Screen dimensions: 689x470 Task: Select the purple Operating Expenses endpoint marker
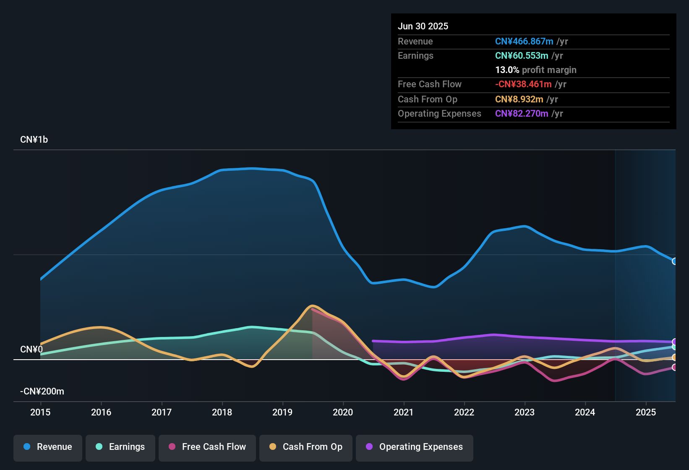pos(675,342)
